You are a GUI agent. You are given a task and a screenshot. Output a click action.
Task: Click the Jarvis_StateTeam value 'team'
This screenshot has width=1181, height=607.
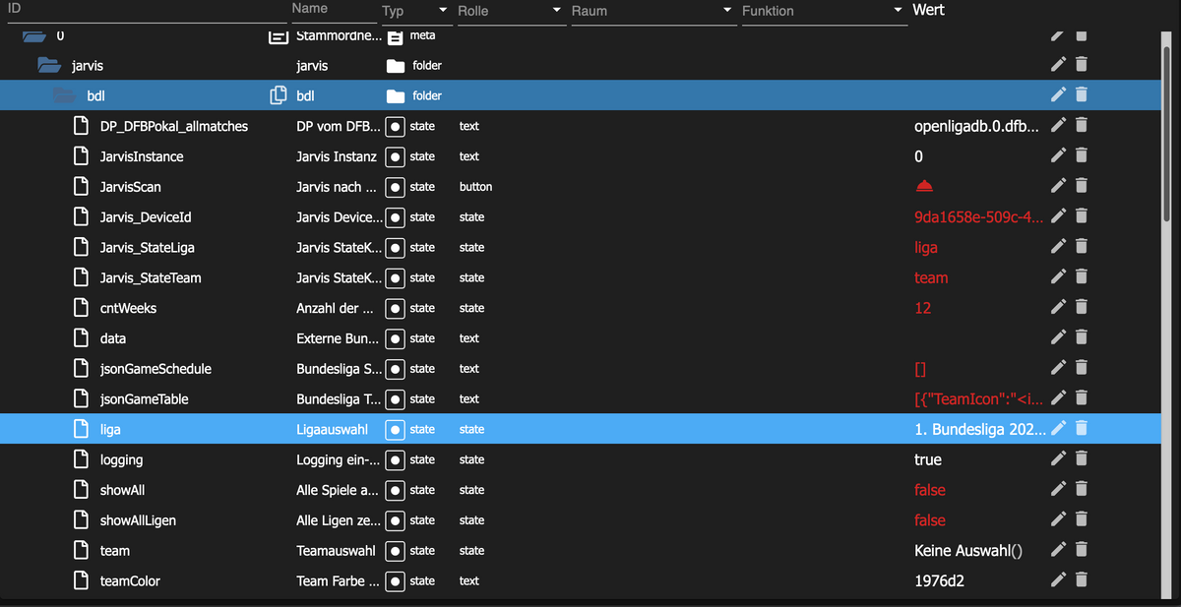click(931, 277)
